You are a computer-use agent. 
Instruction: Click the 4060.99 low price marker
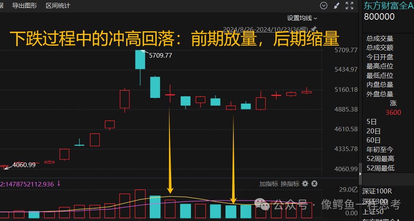tap(24, 165)
